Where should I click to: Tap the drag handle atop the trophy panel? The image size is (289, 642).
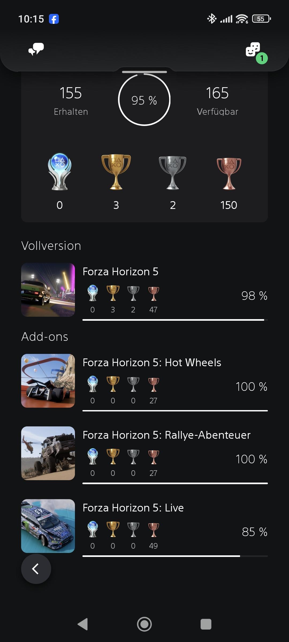pyautogui.click(x=144, y=72)
